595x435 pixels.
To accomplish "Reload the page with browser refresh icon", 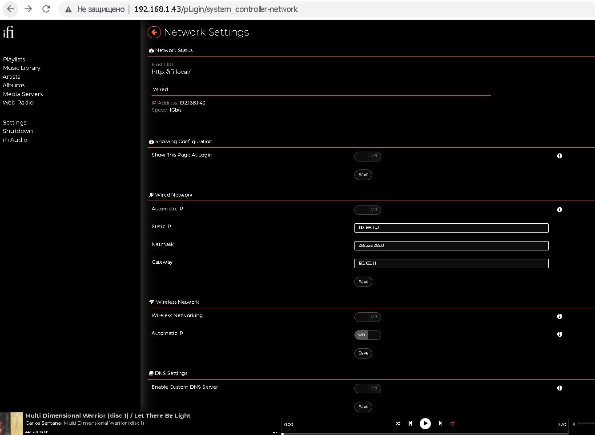I will pyautogui.click(x=46, y=9).
